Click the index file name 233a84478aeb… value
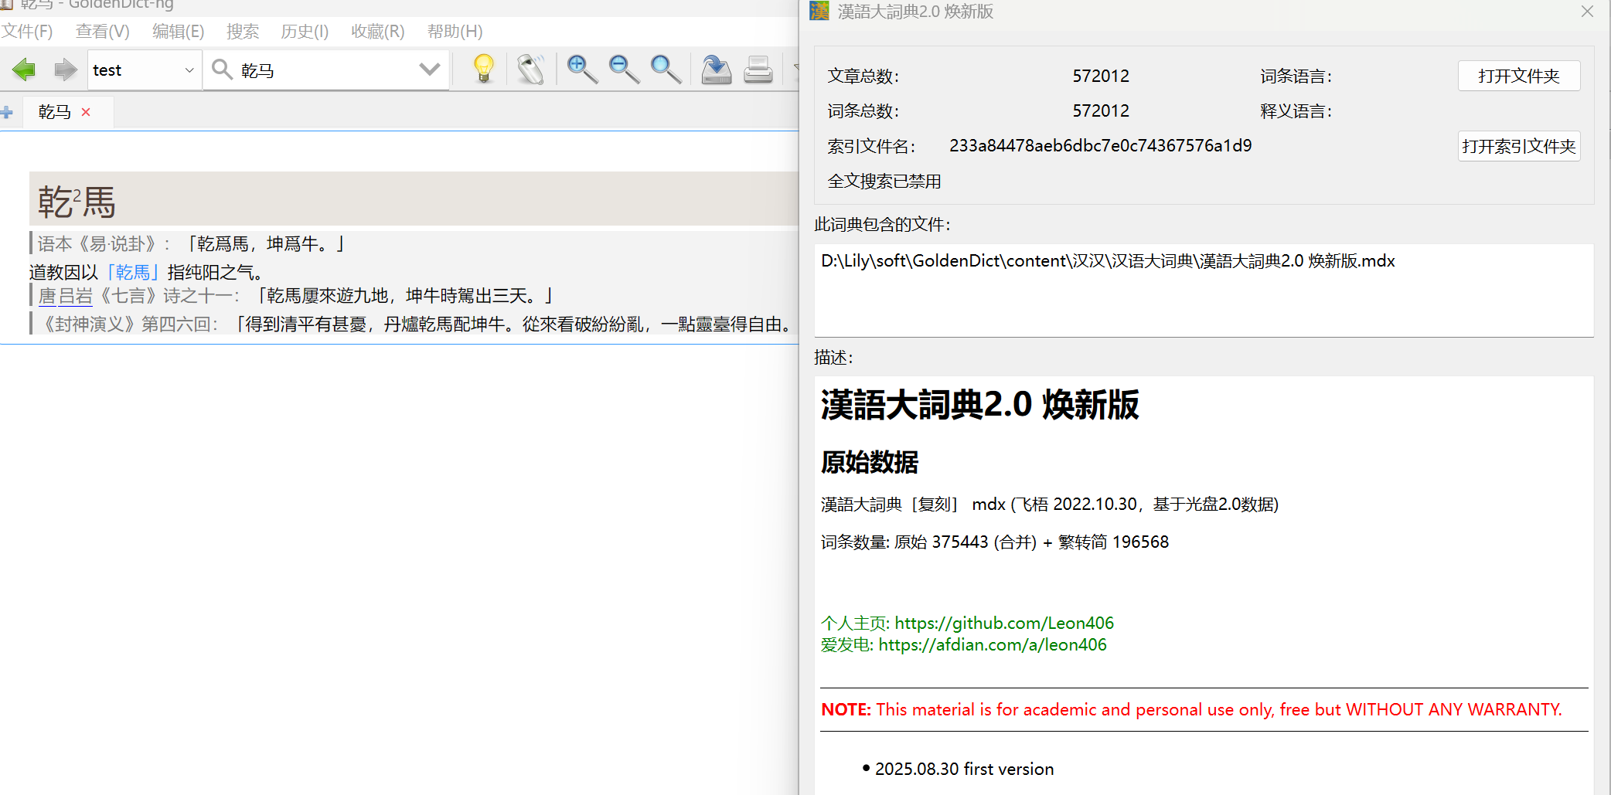 click(1101, 145)
